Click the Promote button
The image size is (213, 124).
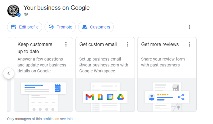(60, 27)
